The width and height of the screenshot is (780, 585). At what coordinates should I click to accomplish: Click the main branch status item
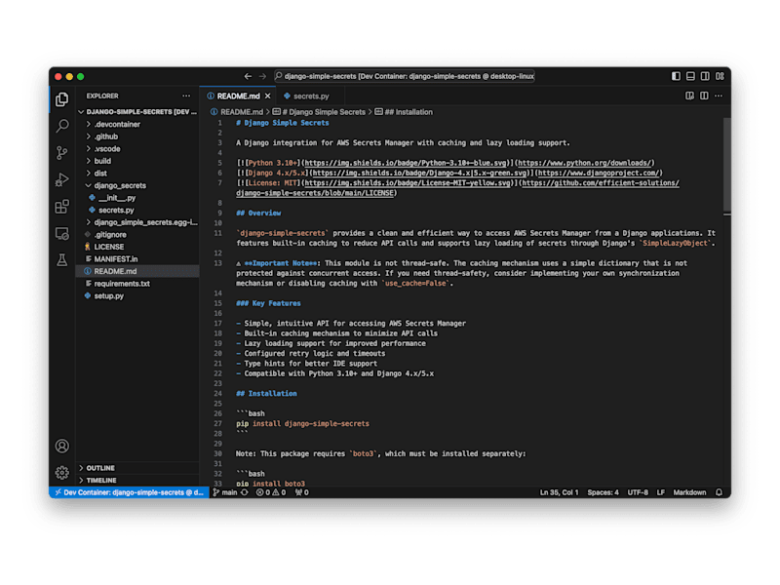click(225, 492)
